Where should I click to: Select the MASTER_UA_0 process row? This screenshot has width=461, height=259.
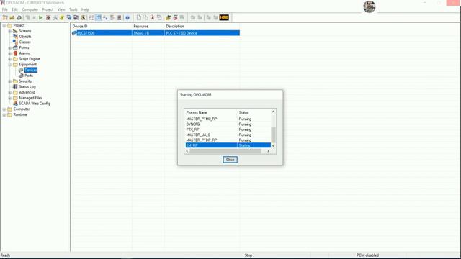(228, 135)
